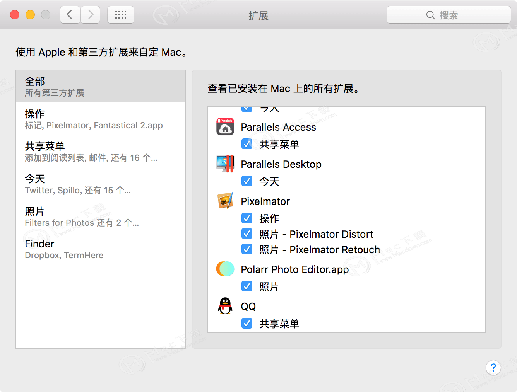Image resolution: width=517 pixels, height=392 pixels.
Task: Go forward with the right arrow button
Action: click(x=91, y=15)
